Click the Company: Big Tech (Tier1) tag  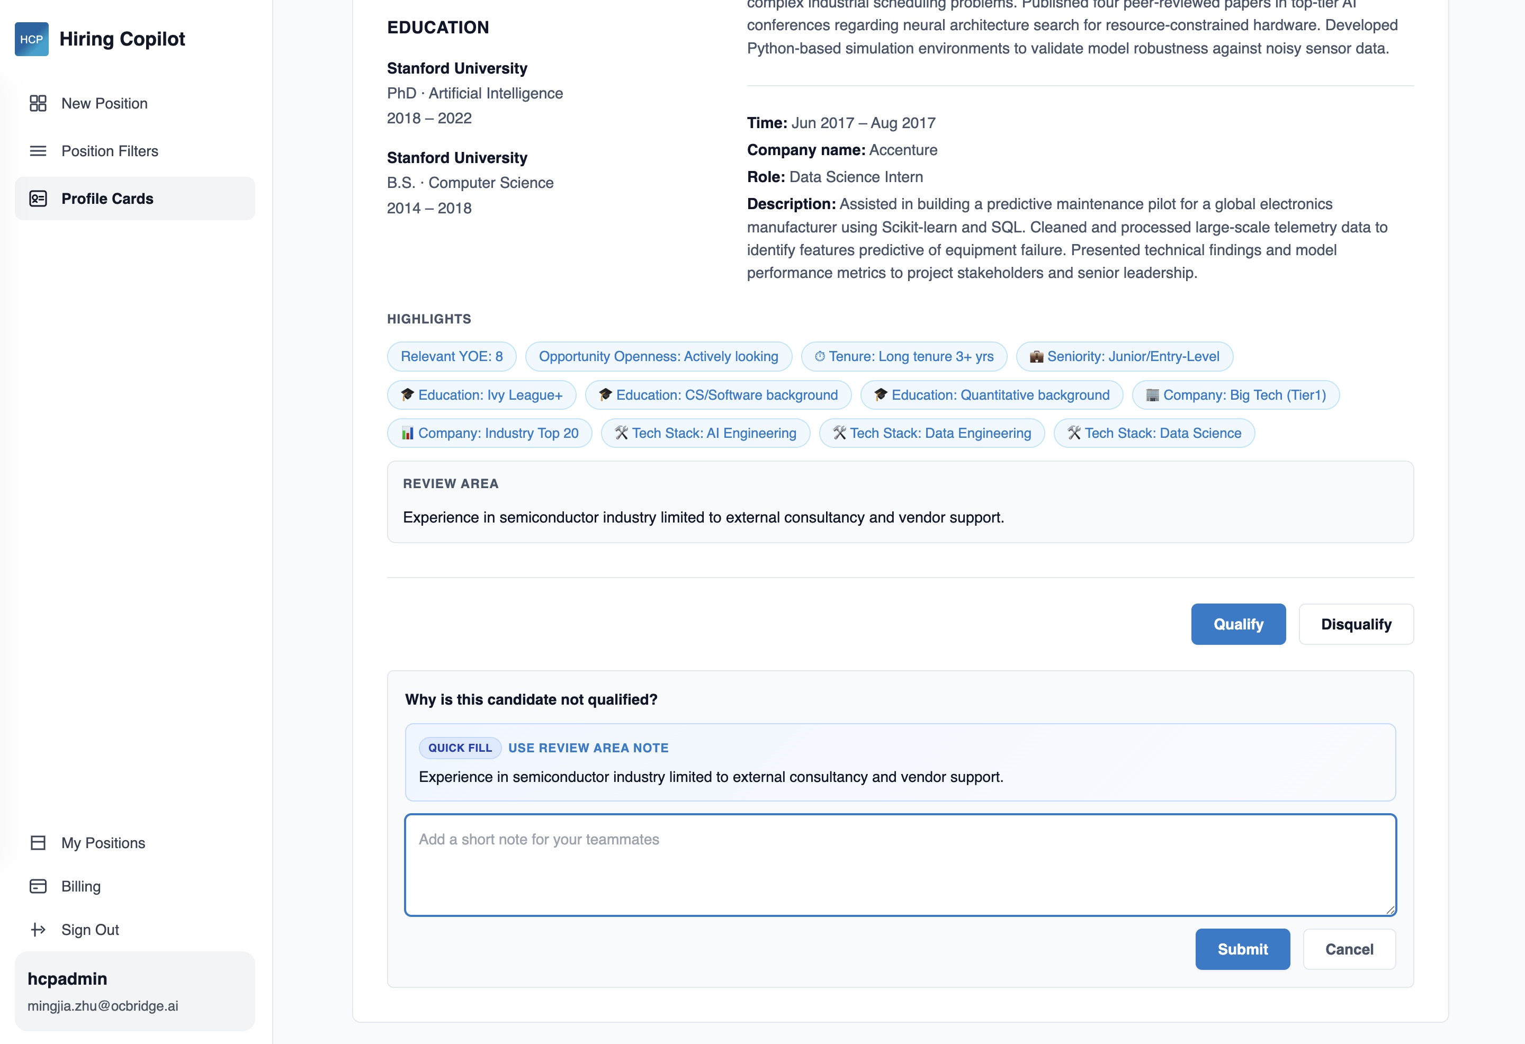pos(1235,395)
